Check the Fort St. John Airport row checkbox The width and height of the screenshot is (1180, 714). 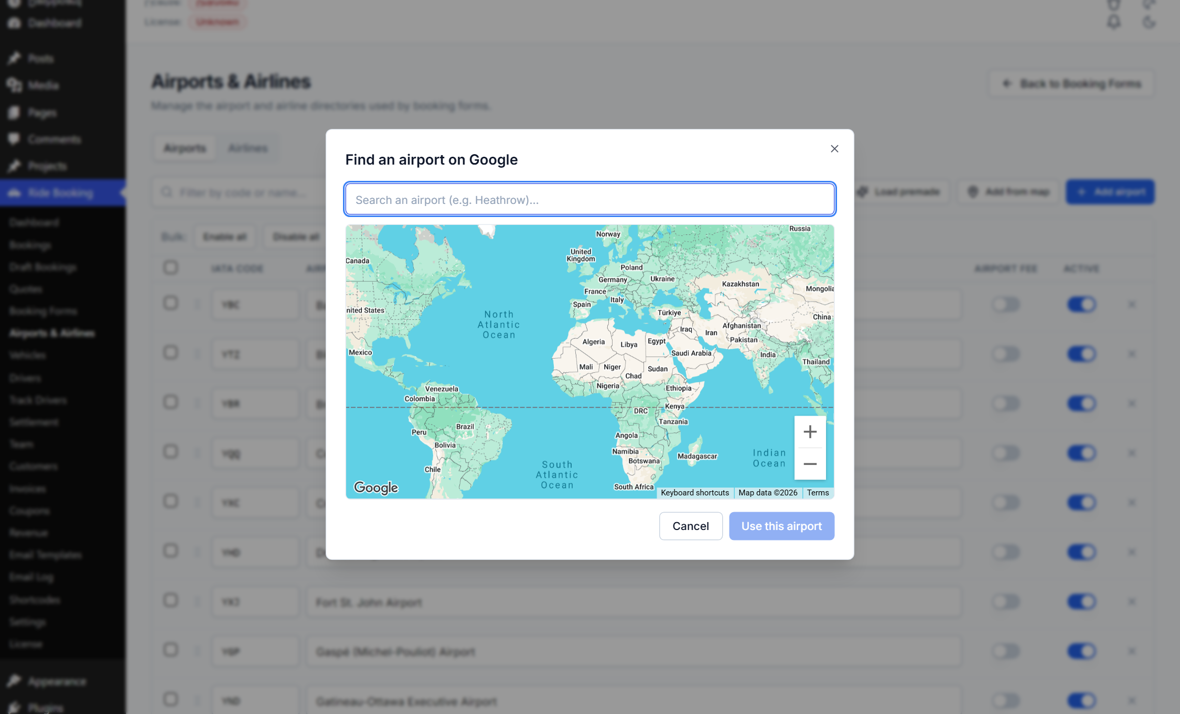pyautogui.click(x=170, y=600)
